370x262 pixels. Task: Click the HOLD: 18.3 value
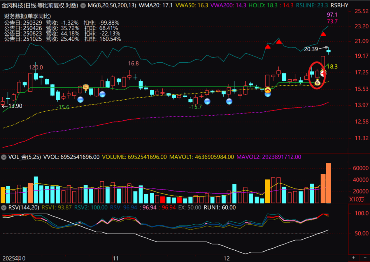coord(263,5)
